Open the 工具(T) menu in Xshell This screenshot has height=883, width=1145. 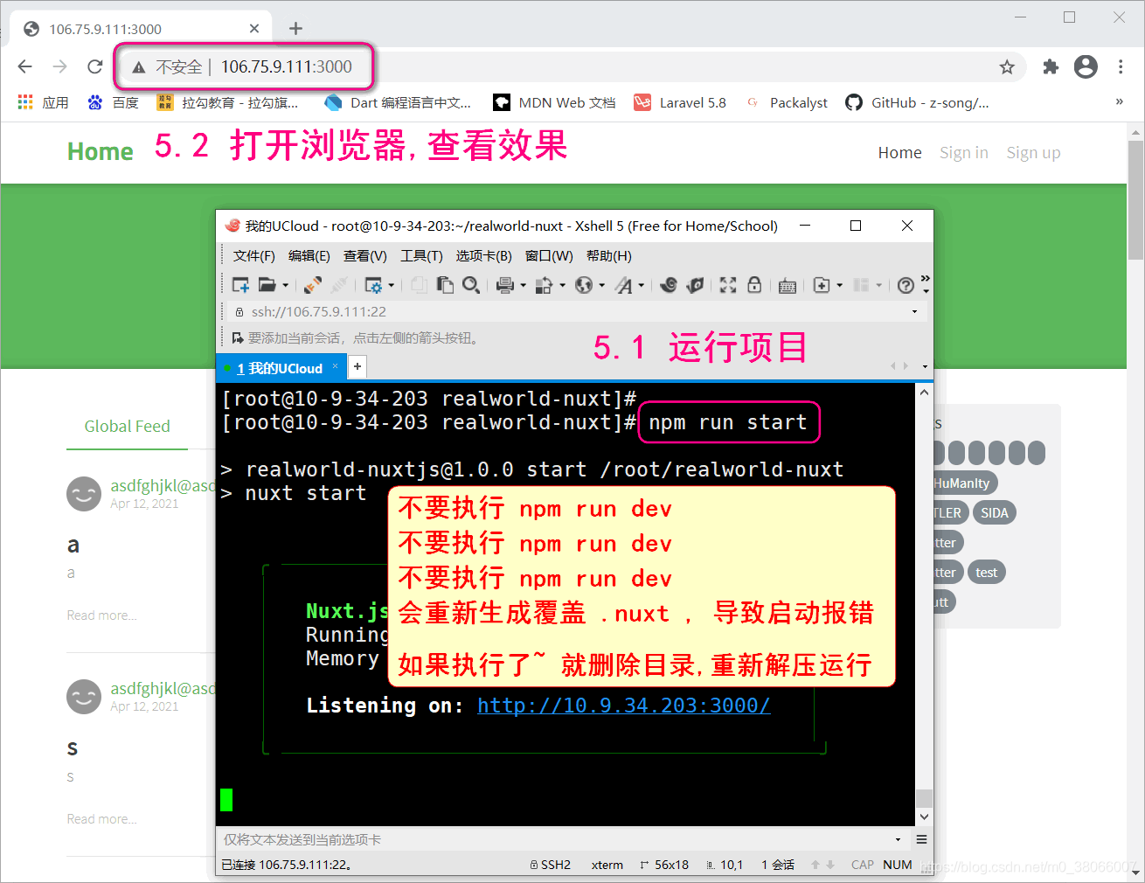point(421,256)
